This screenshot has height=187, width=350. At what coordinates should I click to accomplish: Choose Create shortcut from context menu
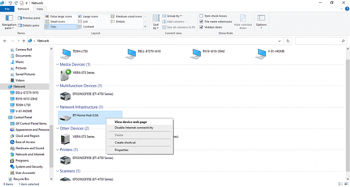(140, 143)
